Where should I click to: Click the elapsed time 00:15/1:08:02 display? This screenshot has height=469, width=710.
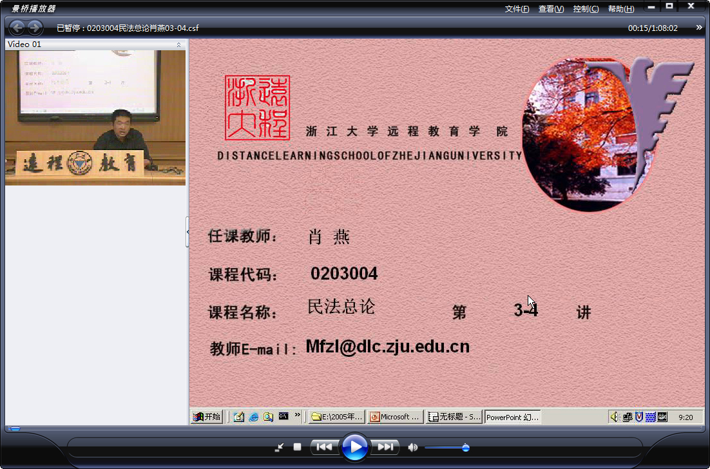coord(653,28)
